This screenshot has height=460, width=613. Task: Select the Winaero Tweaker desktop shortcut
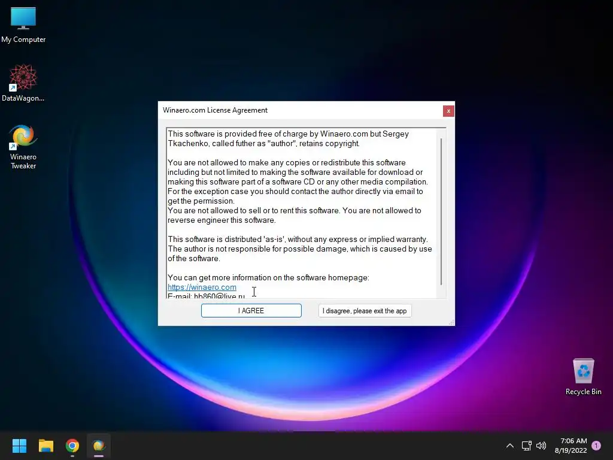pyautogui.click(x=23, y=147)
